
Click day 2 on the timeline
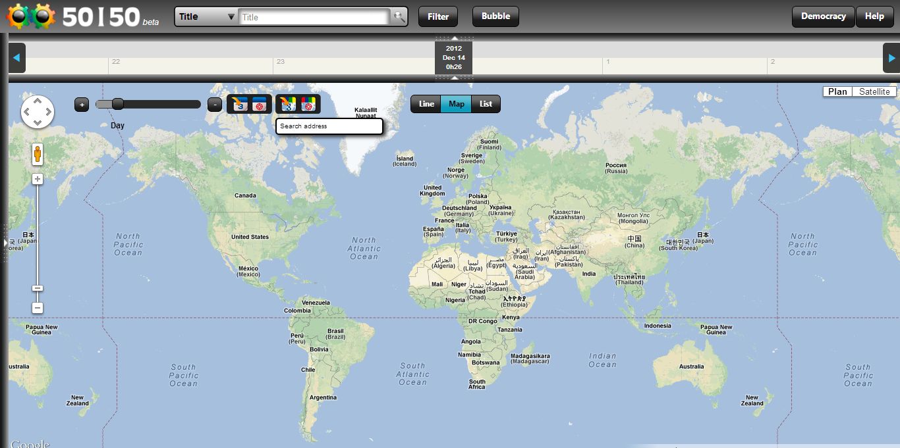tap(773, 62)
